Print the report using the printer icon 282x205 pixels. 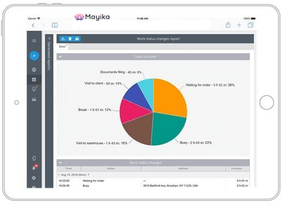(77, 39)
